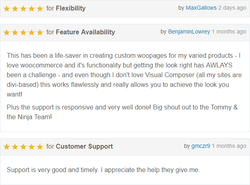Click BenjaminLowrey's '1 months ago' timestamp

pos(229,32)
